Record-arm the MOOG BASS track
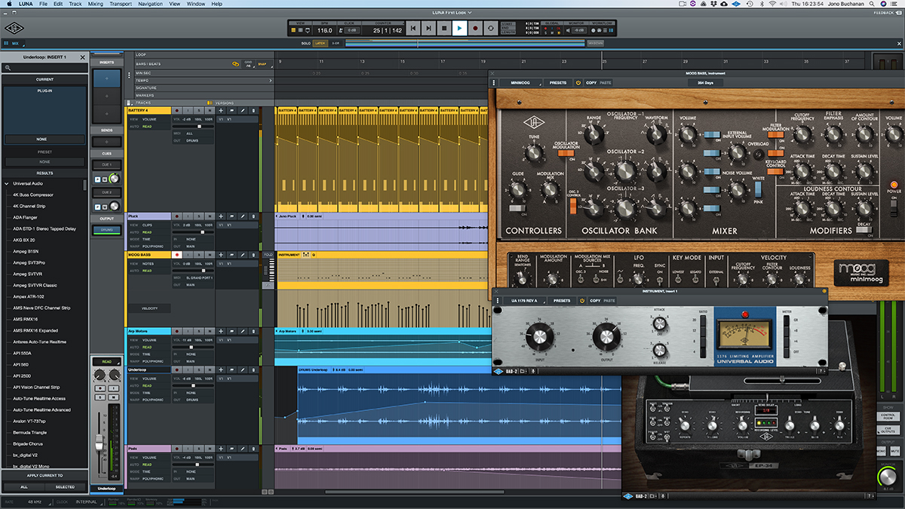Viewport: 905px width, 509px height. pos(177,255)
